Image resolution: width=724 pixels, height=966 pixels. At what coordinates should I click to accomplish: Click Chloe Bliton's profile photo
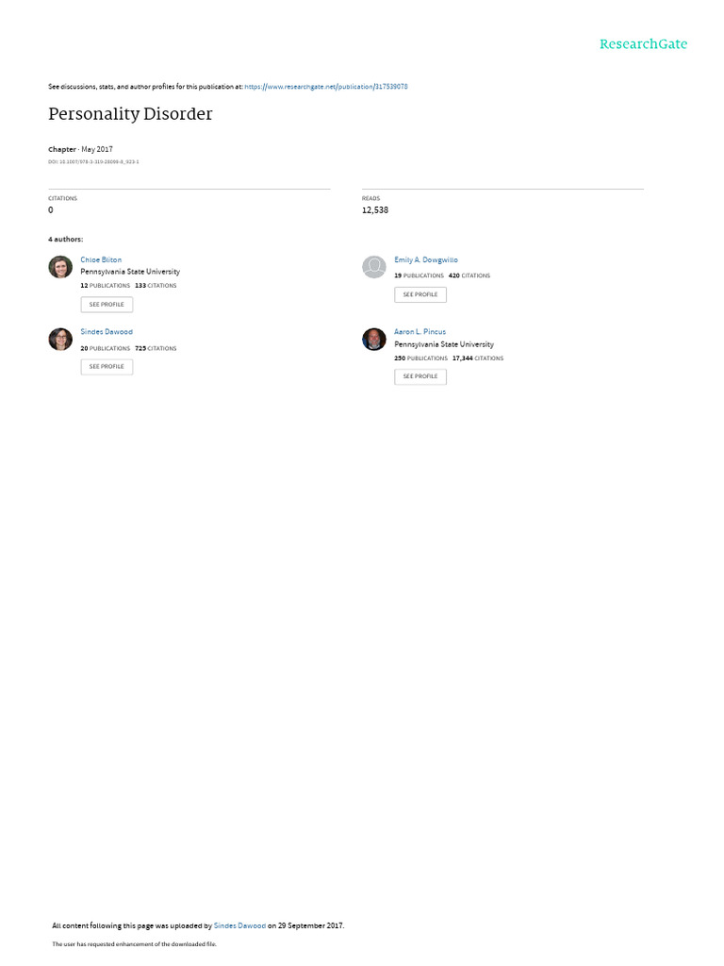[60, 267]
